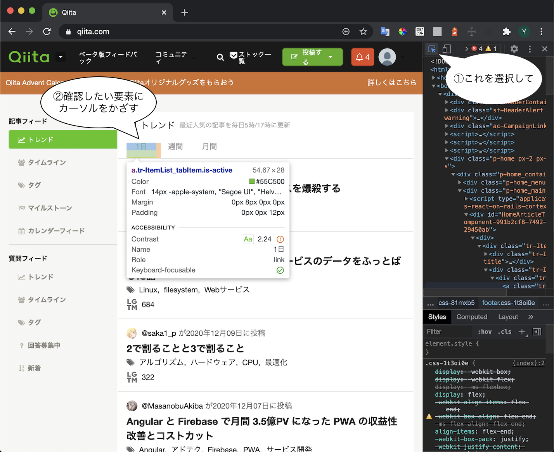Open the 投稿する dropdown arrow
Screen dimensions: 554x452
tap(331, 57)
